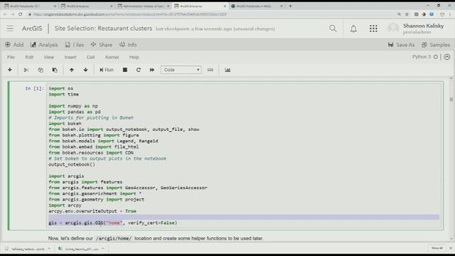The width and height of the screenshot is (455, 256).
Task: Switch to the last ArcGIS Notebooks browser tab
Action: [257, 6]
